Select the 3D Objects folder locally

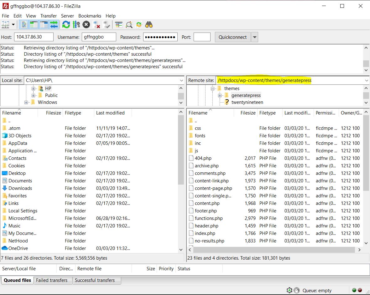[20, 136]
